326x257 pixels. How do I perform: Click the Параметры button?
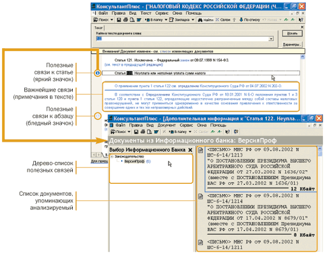click(x=292, y=44)
